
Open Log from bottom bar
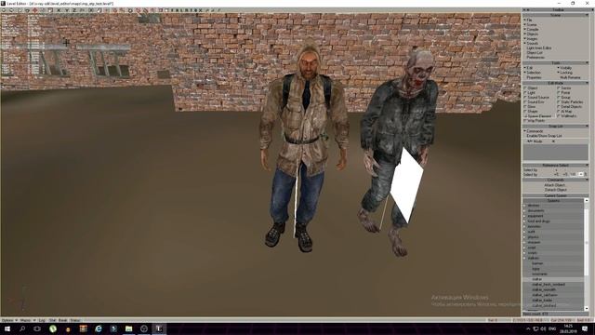tap(42, 320)
